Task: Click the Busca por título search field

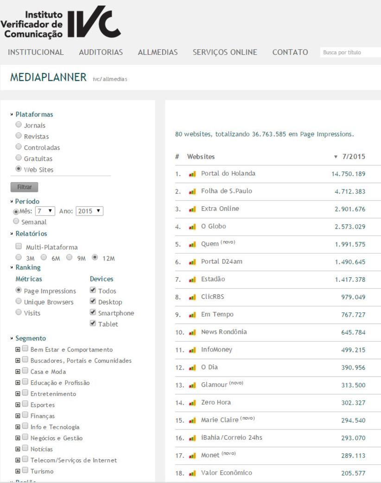Action: [350, 52]
